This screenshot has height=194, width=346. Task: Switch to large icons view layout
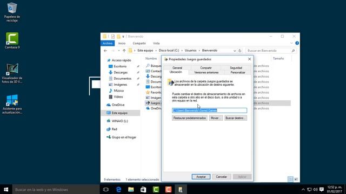296,179
